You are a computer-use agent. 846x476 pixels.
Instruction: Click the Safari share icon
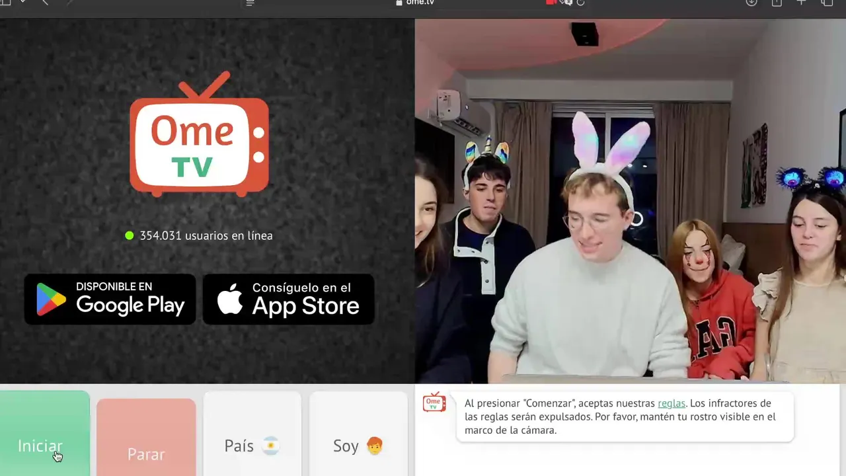[777, 3]
